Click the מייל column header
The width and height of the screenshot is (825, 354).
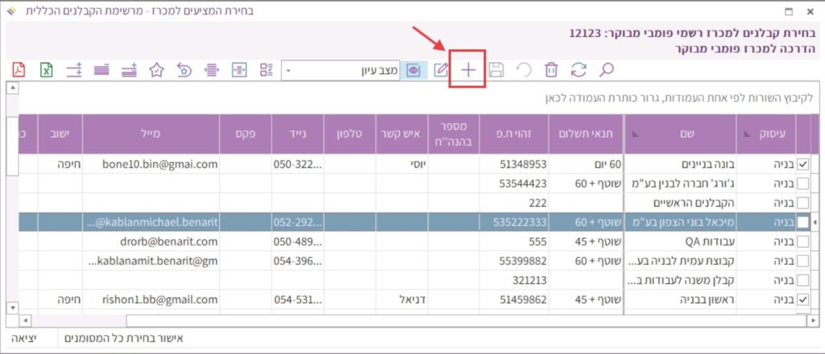[x=150, y=134]
